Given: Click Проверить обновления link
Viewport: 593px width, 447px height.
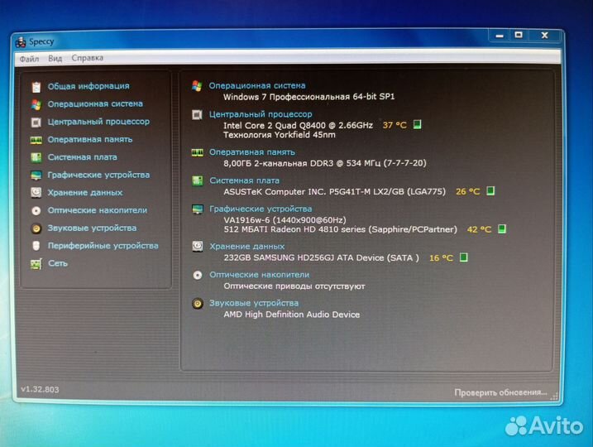Looking at the screenshot, I should coord(500,392).
